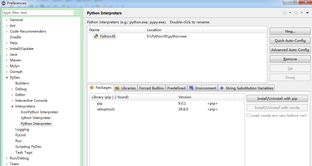Click the Packages tab grid icon

pos(92,88)
